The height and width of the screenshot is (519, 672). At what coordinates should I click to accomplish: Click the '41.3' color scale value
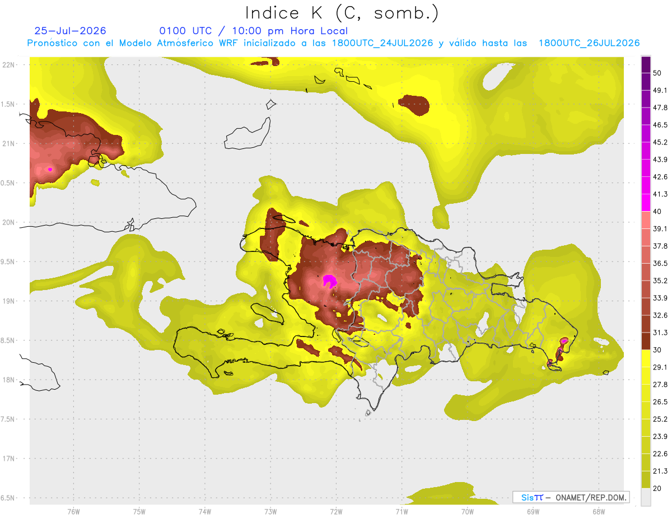660,194
